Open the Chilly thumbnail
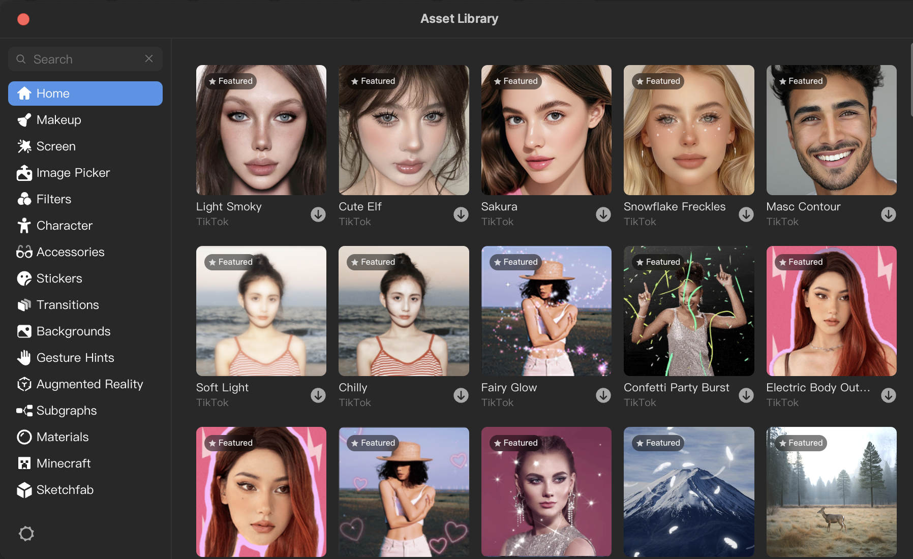The width and height of the screenshot is (913, 559). coord(404,311)
